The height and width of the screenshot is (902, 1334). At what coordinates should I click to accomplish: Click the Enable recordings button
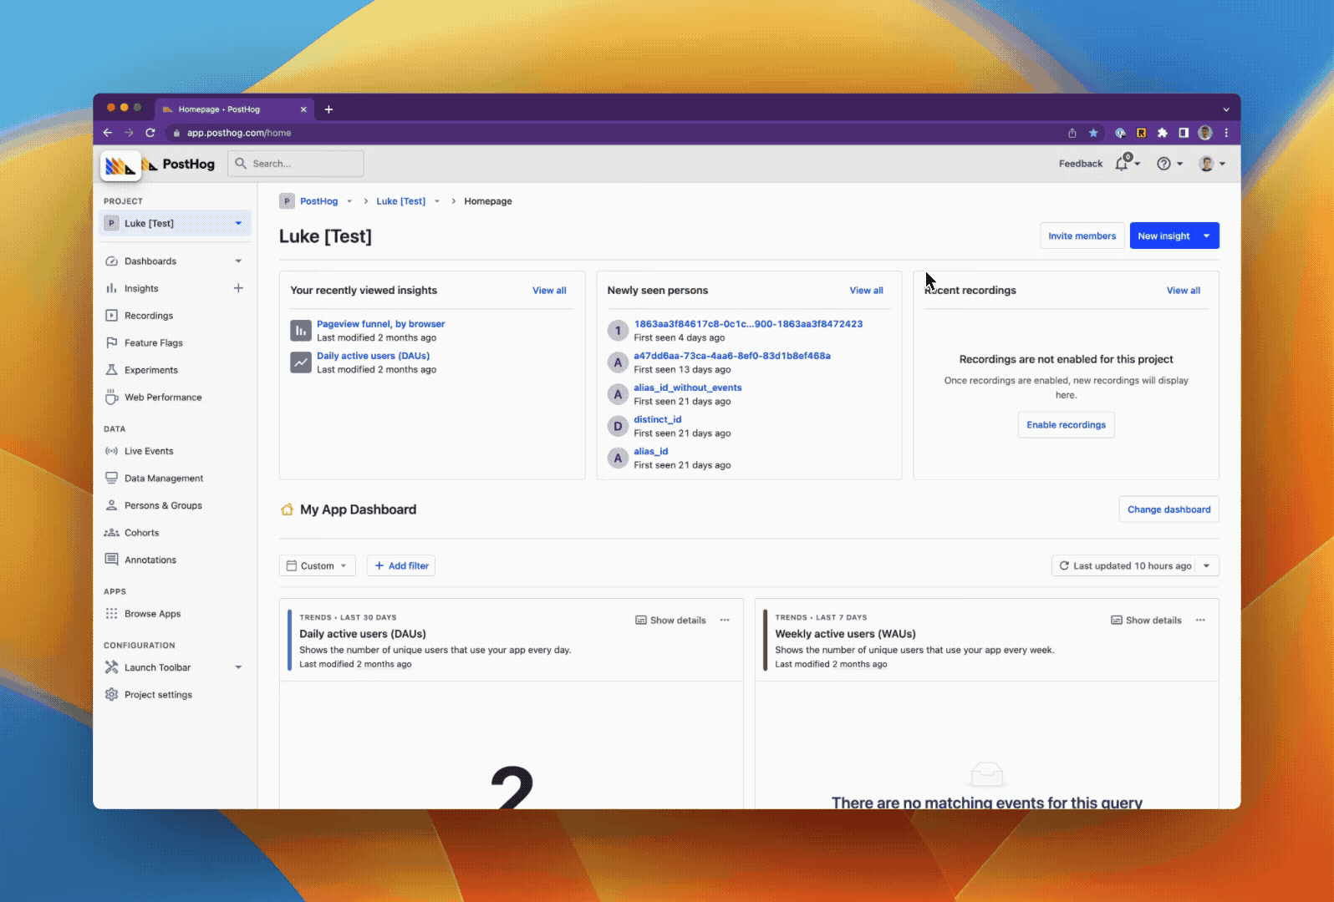click(x=1066, y=425)
